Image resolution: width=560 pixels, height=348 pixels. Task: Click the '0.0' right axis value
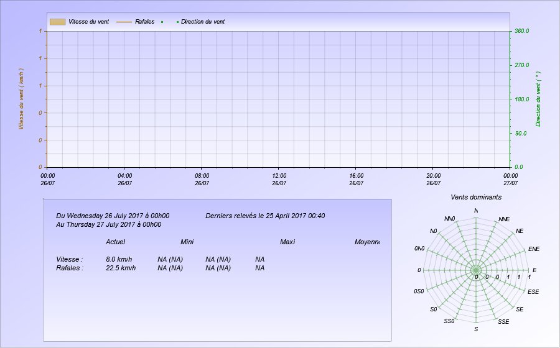coord(518,167)
